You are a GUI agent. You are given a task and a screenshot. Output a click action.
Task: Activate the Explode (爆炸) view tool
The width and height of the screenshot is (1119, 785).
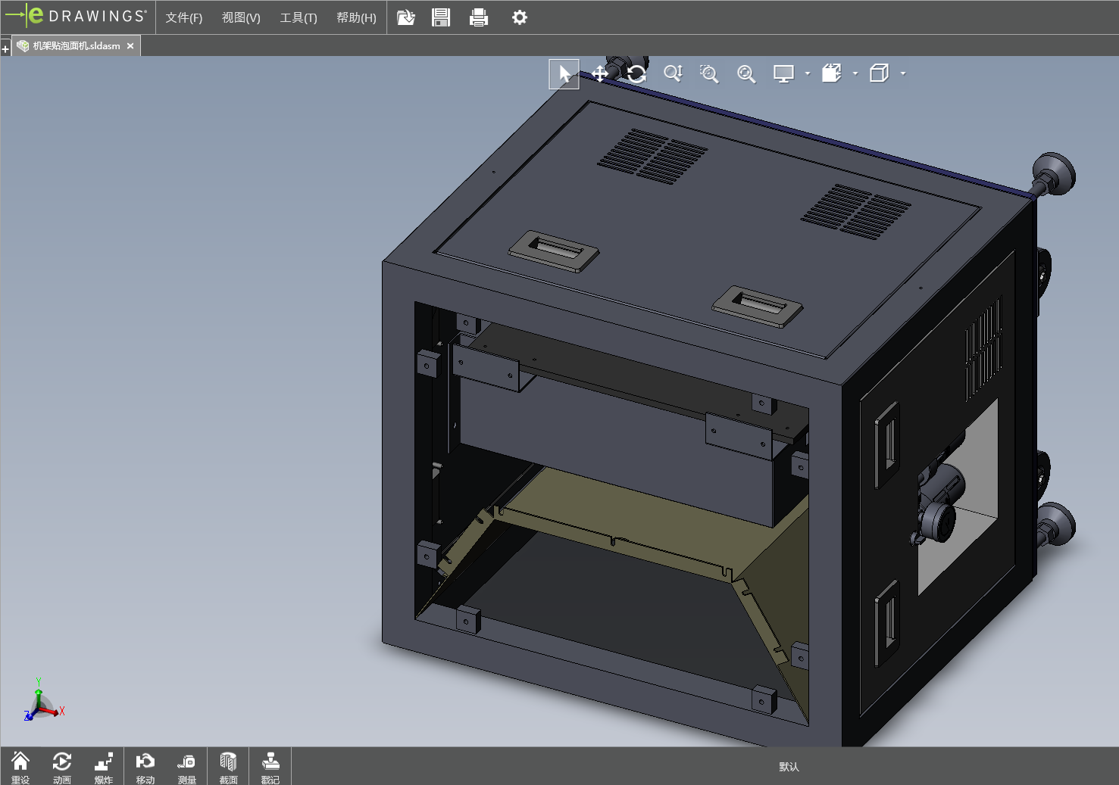(x=104, y=766)
